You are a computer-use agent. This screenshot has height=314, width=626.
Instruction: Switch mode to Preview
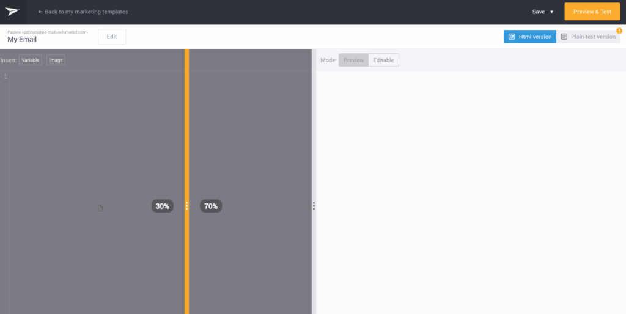353,60
